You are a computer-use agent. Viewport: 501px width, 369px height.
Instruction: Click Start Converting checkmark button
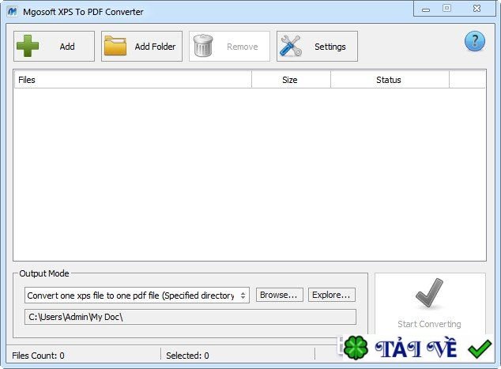430,303
